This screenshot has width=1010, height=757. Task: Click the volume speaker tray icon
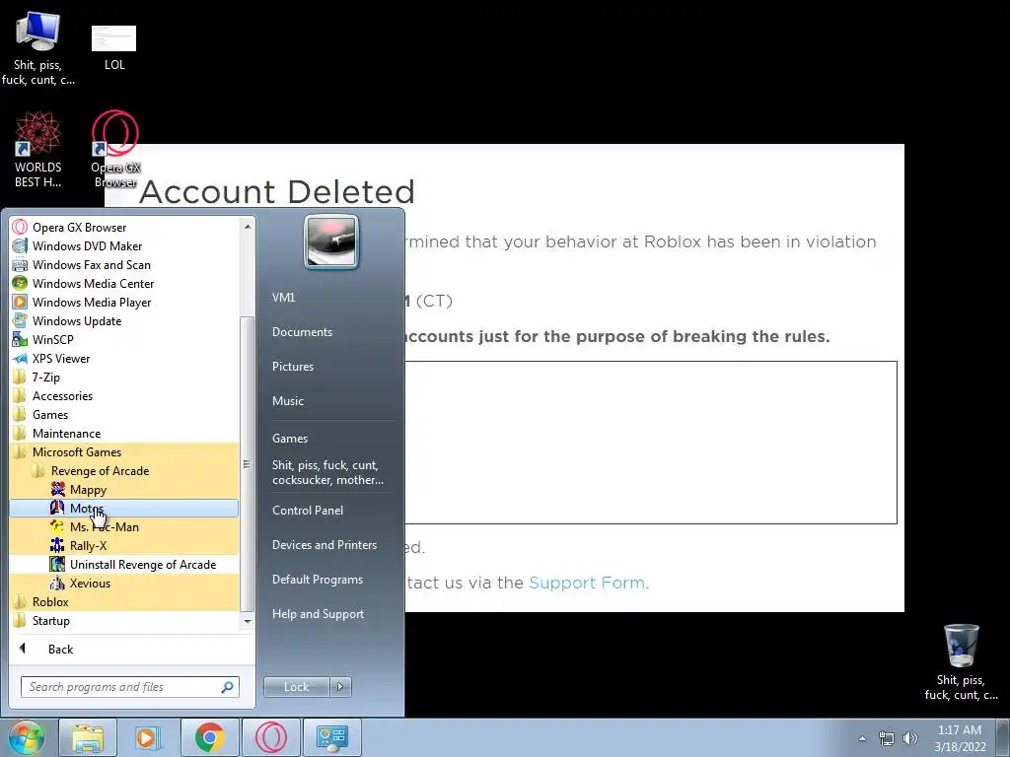click(910, 738)
